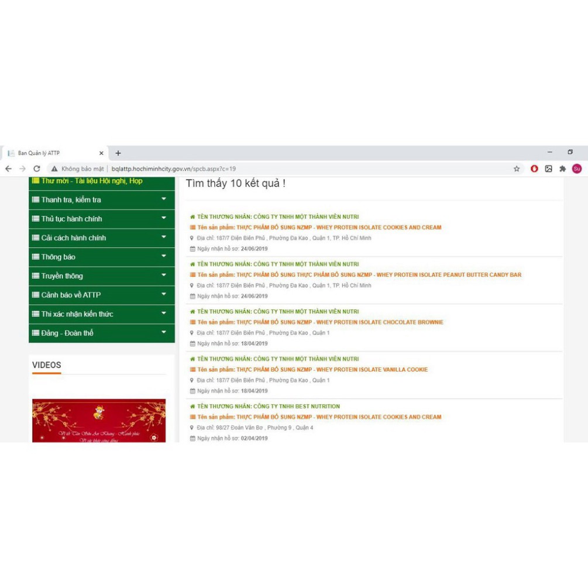The width and height of the screenshot is (588, 588).
Task: Click the Công ty TNHH Best Nutrition entry
Action: pyautogui.click(x=268, y=407)
